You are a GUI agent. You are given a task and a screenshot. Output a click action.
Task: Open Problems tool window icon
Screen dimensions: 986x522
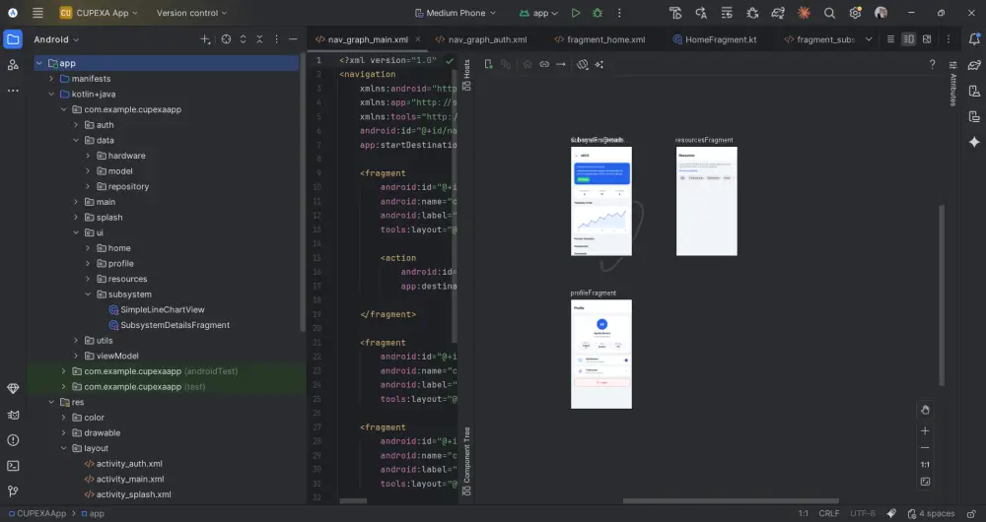point(13,439)
